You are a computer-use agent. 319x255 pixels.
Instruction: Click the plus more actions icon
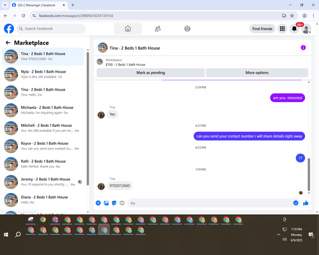(98, 203)
